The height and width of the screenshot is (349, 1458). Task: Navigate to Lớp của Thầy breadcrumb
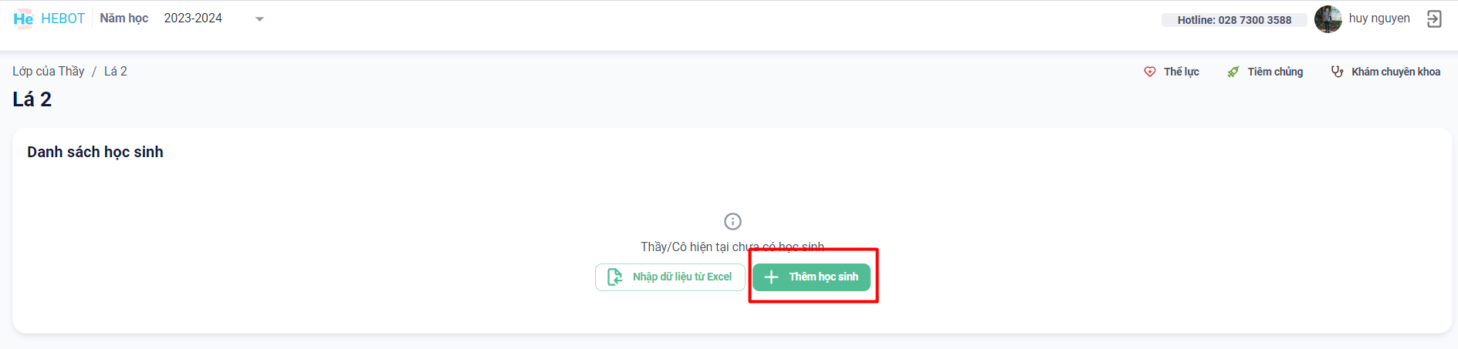[49, 71]
